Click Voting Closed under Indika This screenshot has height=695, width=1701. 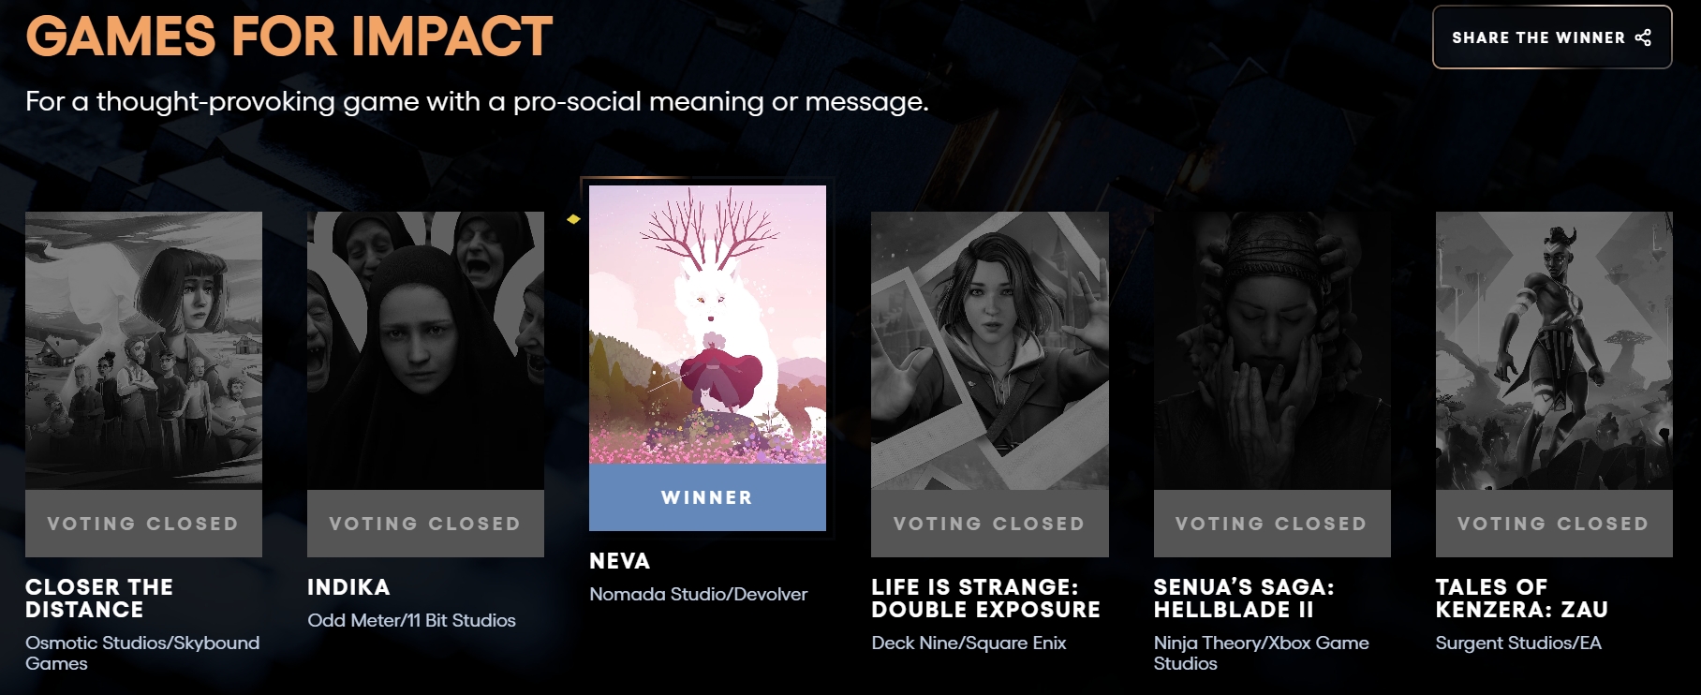pos(425,524)
